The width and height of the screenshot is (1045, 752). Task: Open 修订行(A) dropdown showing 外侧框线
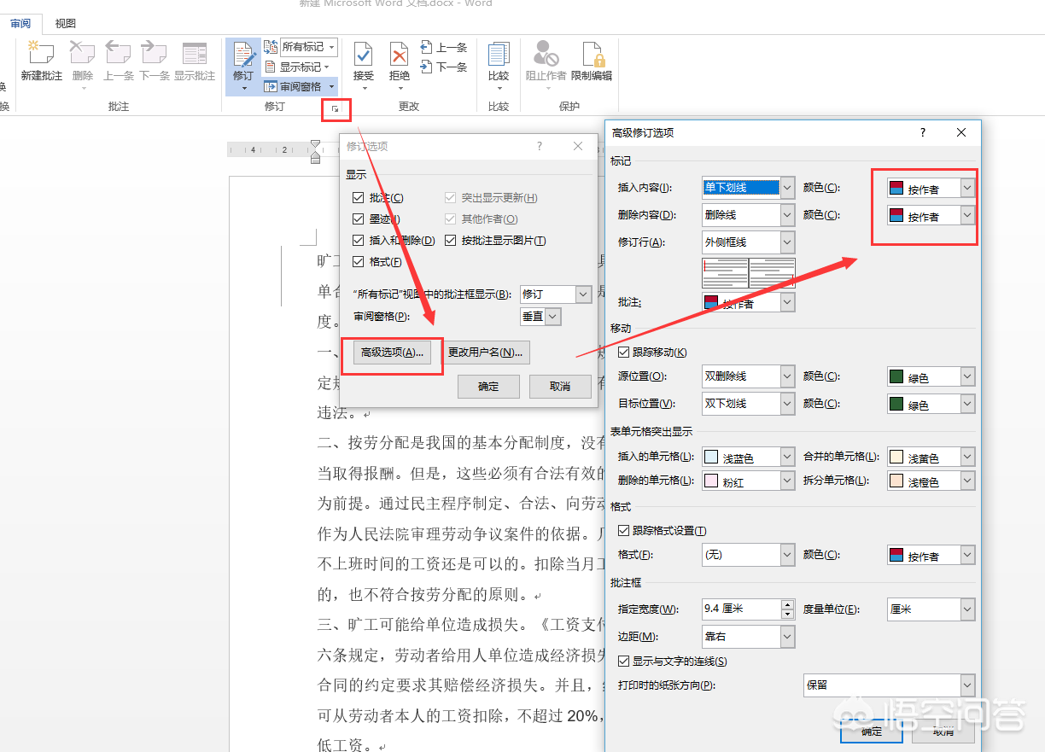tap(748, 242)
